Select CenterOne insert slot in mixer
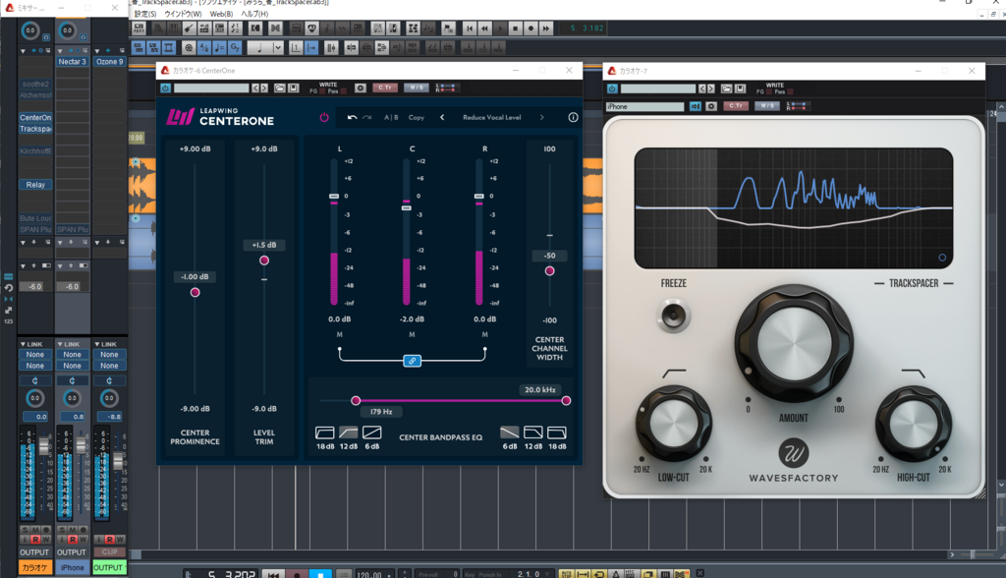The width and height of the screenshot is (1006, 578). coord(35,118)
